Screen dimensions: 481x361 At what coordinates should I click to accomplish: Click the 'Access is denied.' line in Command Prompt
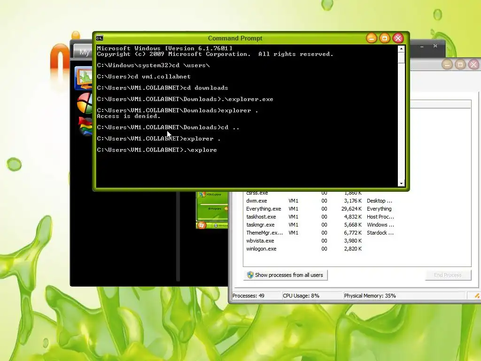tap(129, 116)
